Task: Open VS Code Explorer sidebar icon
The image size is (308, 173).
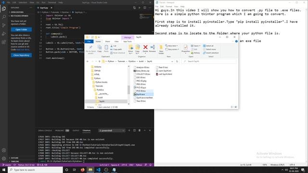Action: (4, 9)
